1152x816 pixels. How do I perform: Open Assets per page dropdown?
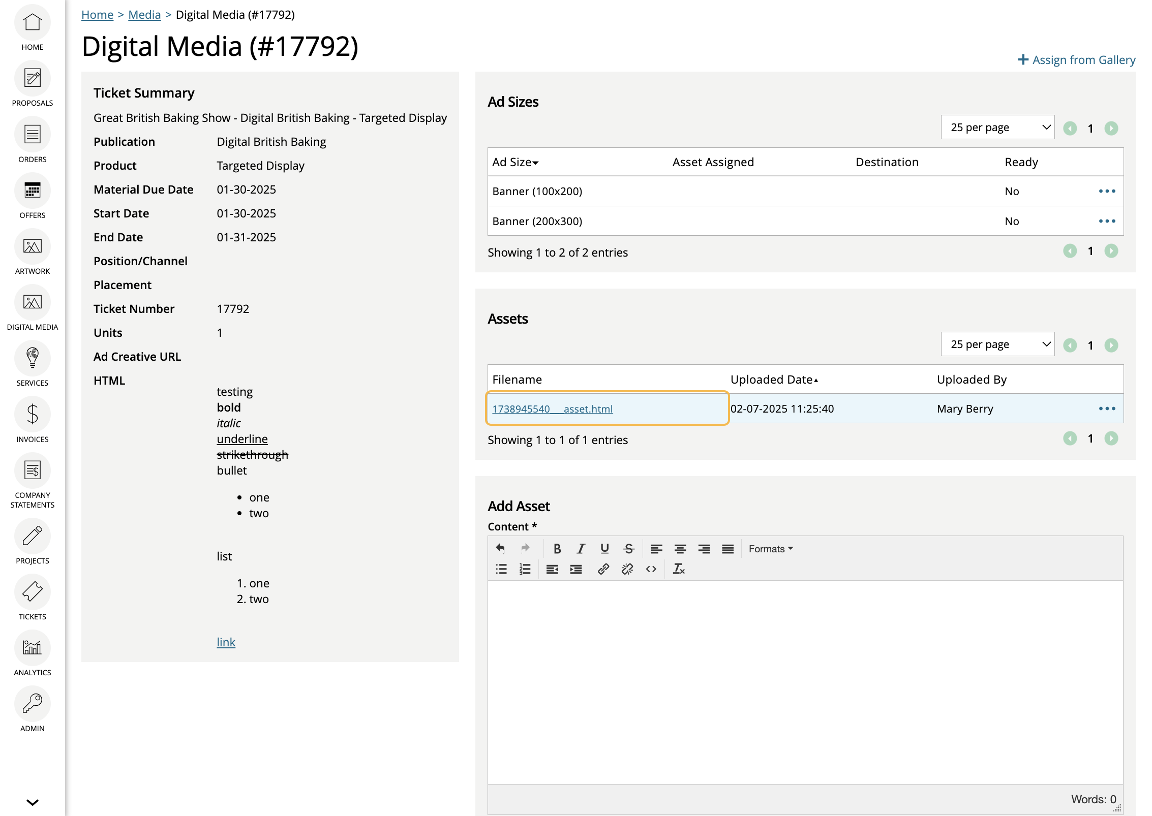997,344
